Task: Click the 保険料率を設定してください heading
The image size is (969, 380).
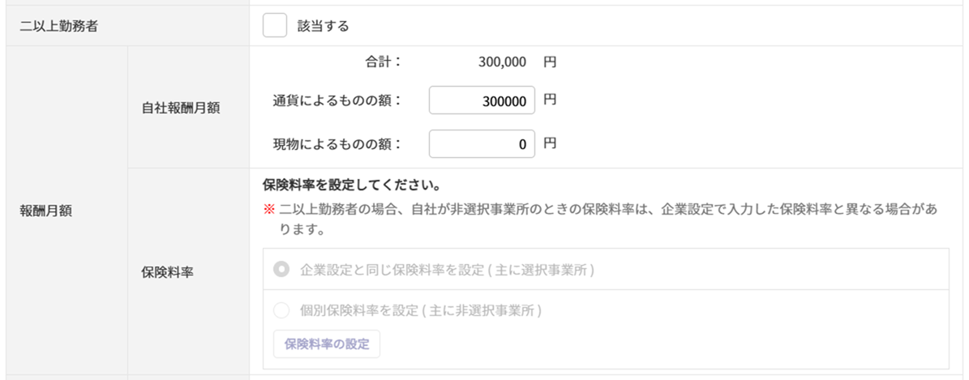Action: (x=351, y=185)
